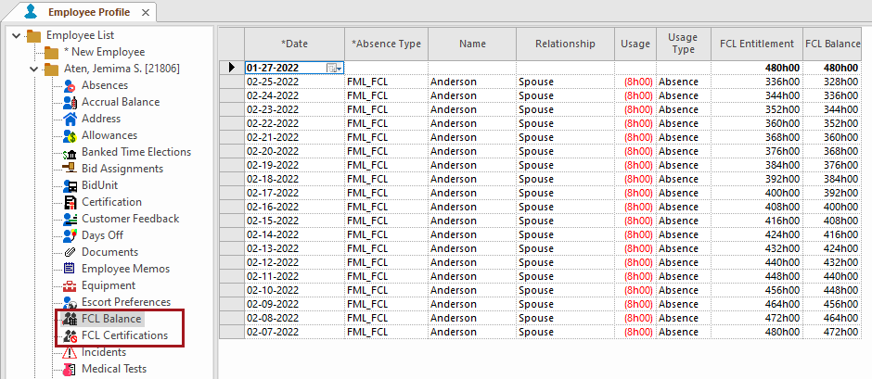Open the Address house icon
The height and width of the screenshot is (379, 872).
pyautogui.click(x=70, y=119)
